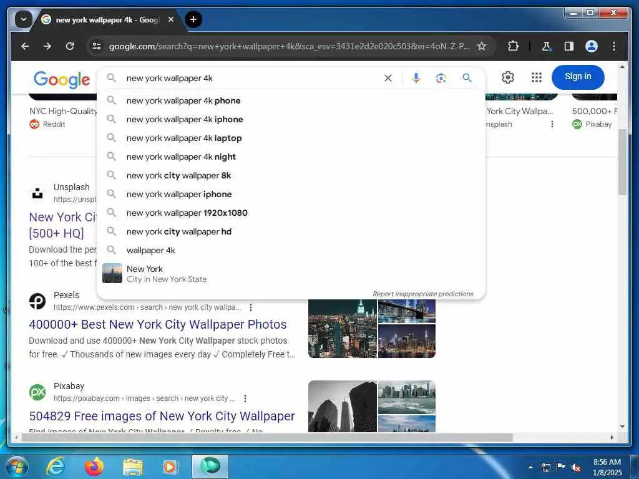Launch Firefox from the taskbar
The height and width of the screenshot is (479, 639).
(94, 467)
